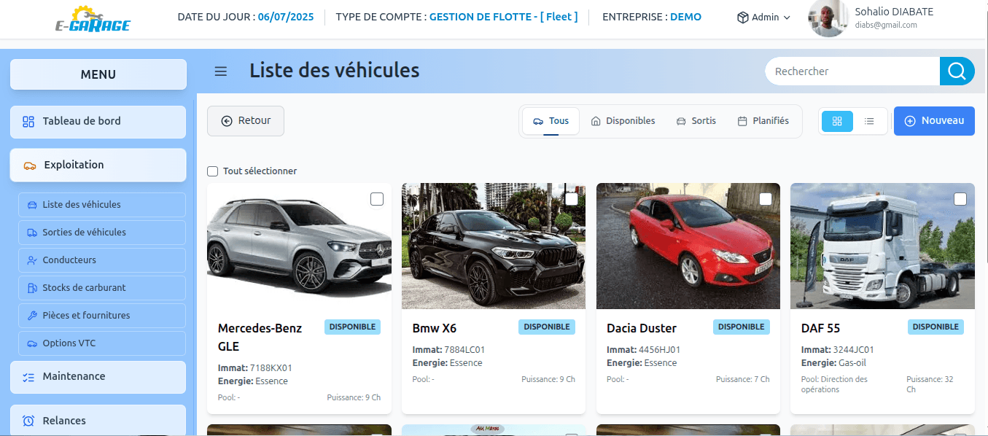Click the Sorties de véhicules truck icon
988x436 pixels.
[32, 233]
